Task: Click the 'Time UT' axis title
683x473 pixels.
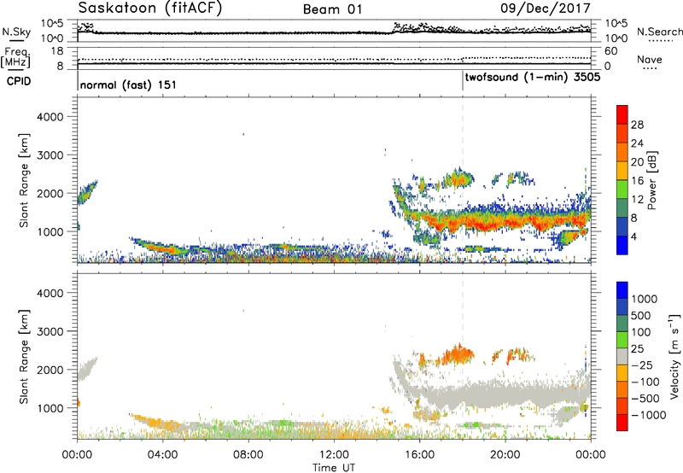Action: tap(334, 468)
